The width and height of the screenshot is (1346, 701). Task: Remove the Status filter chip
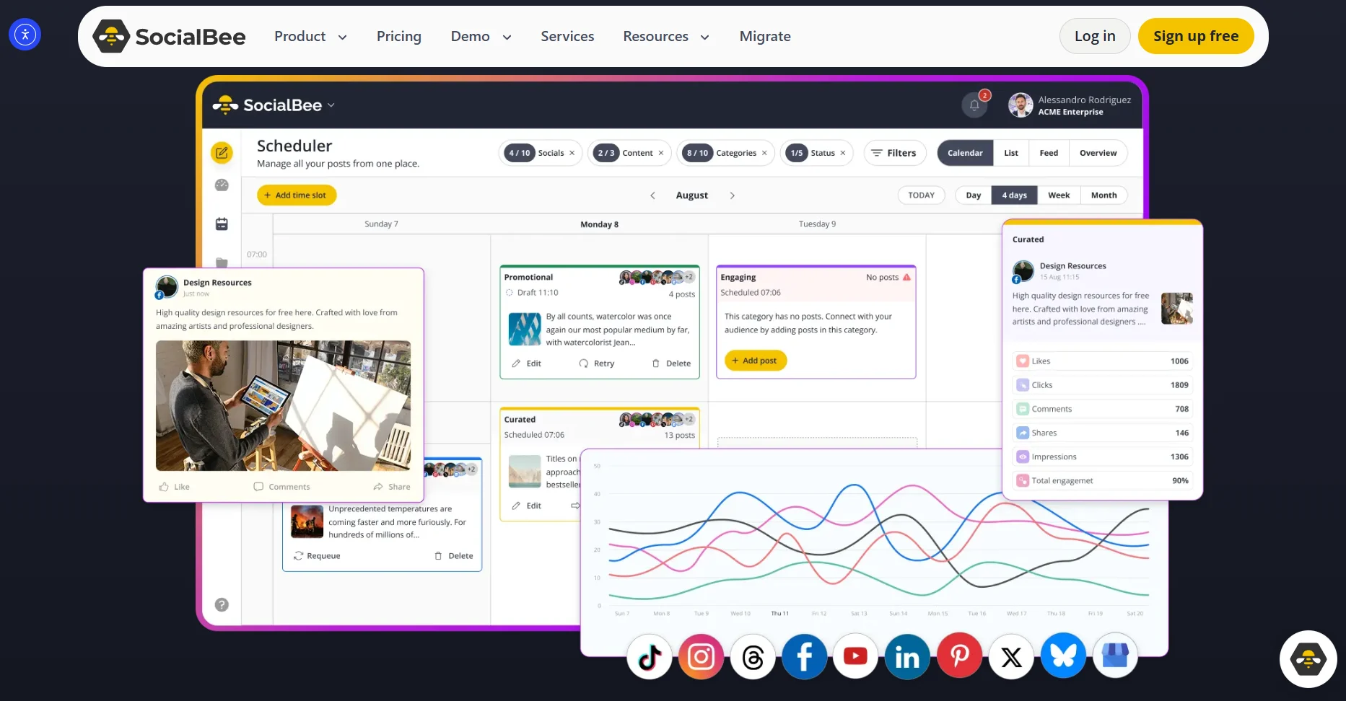(x=843, y=153)
